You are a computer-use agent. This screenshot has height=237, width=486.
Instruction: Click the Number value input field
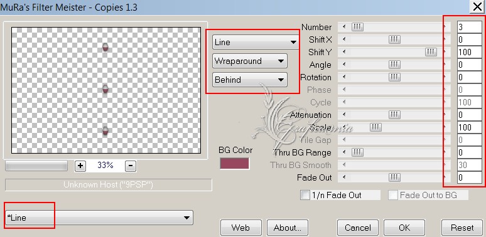tap(470, 27)
